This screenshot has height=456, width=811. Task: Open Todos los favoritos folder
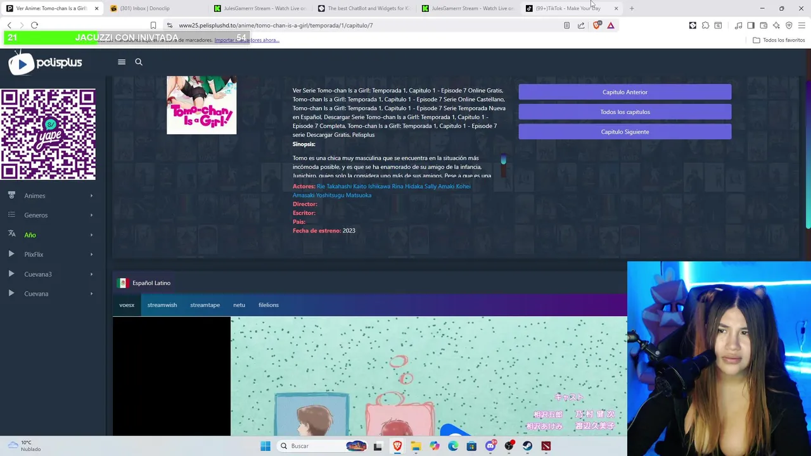(779, 40)
